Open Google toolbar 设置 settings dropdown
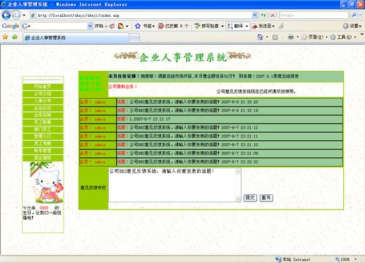365x263 pixels. (x=352, y=26)
